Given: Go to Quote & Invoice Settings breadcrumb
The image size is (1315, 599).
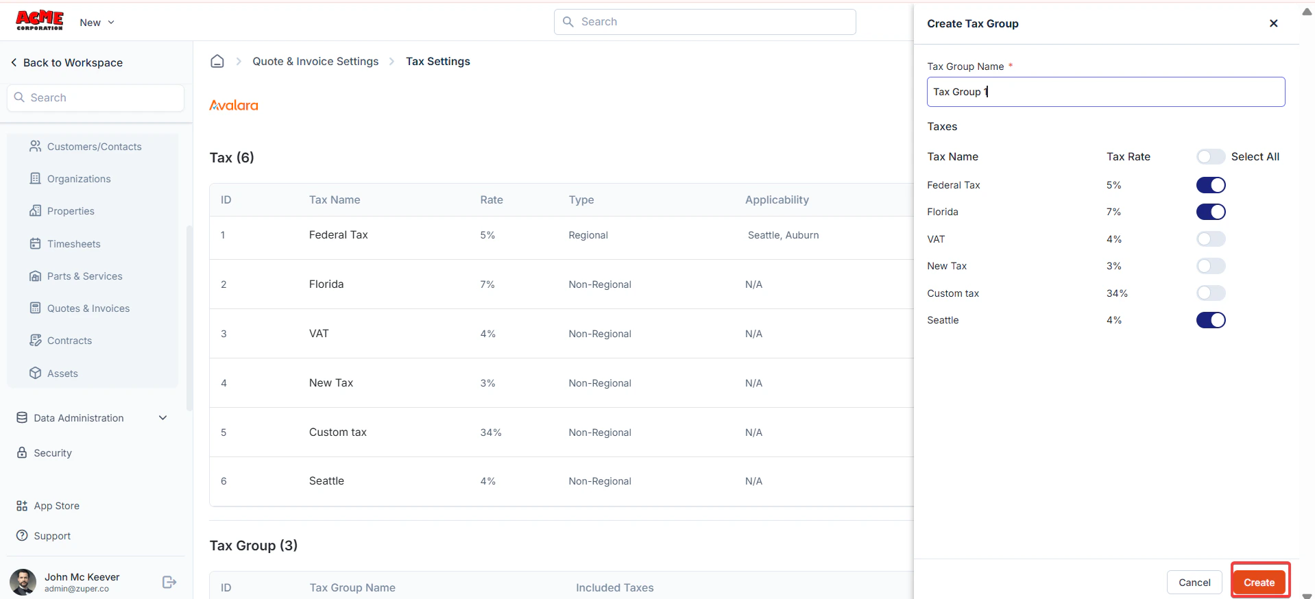Looking at the screenshot, I should [315, 61].
